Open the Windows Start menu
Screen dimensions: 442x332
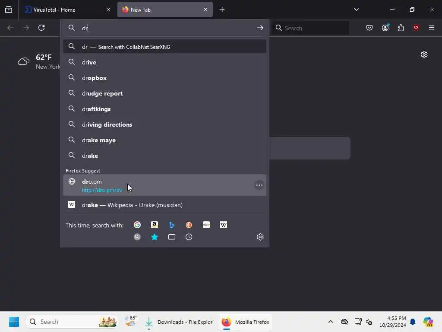tap(14, 322)
